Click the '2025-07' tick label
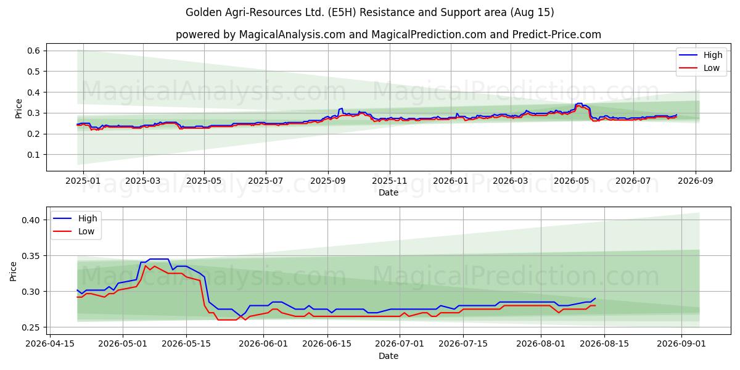This screenshot has height=370, width=740. click(x=266, y=181)
